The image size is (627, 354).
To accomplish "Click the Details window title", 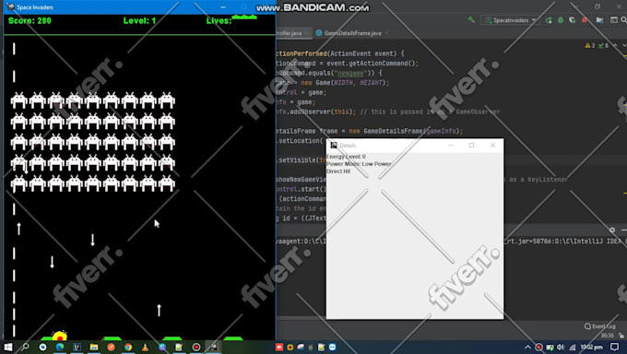I will [x=348, y=146].
